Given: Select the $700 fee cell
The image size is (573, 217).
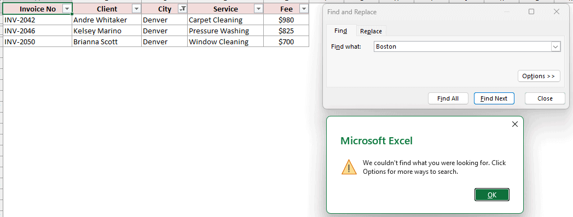Looking at the screenshot, I should 286,42.
